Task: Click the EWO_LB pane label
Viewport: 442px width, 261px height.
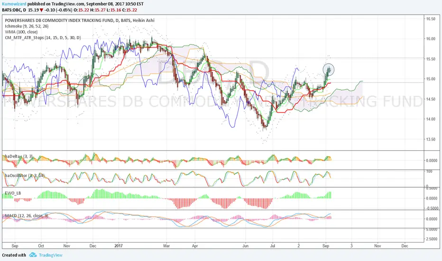Action: pos(13,193)
